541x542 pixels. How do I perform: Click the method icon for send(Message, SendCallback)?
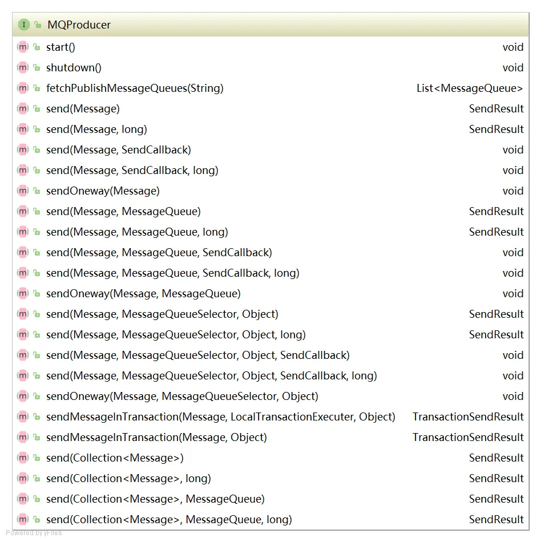click(23, 149)
